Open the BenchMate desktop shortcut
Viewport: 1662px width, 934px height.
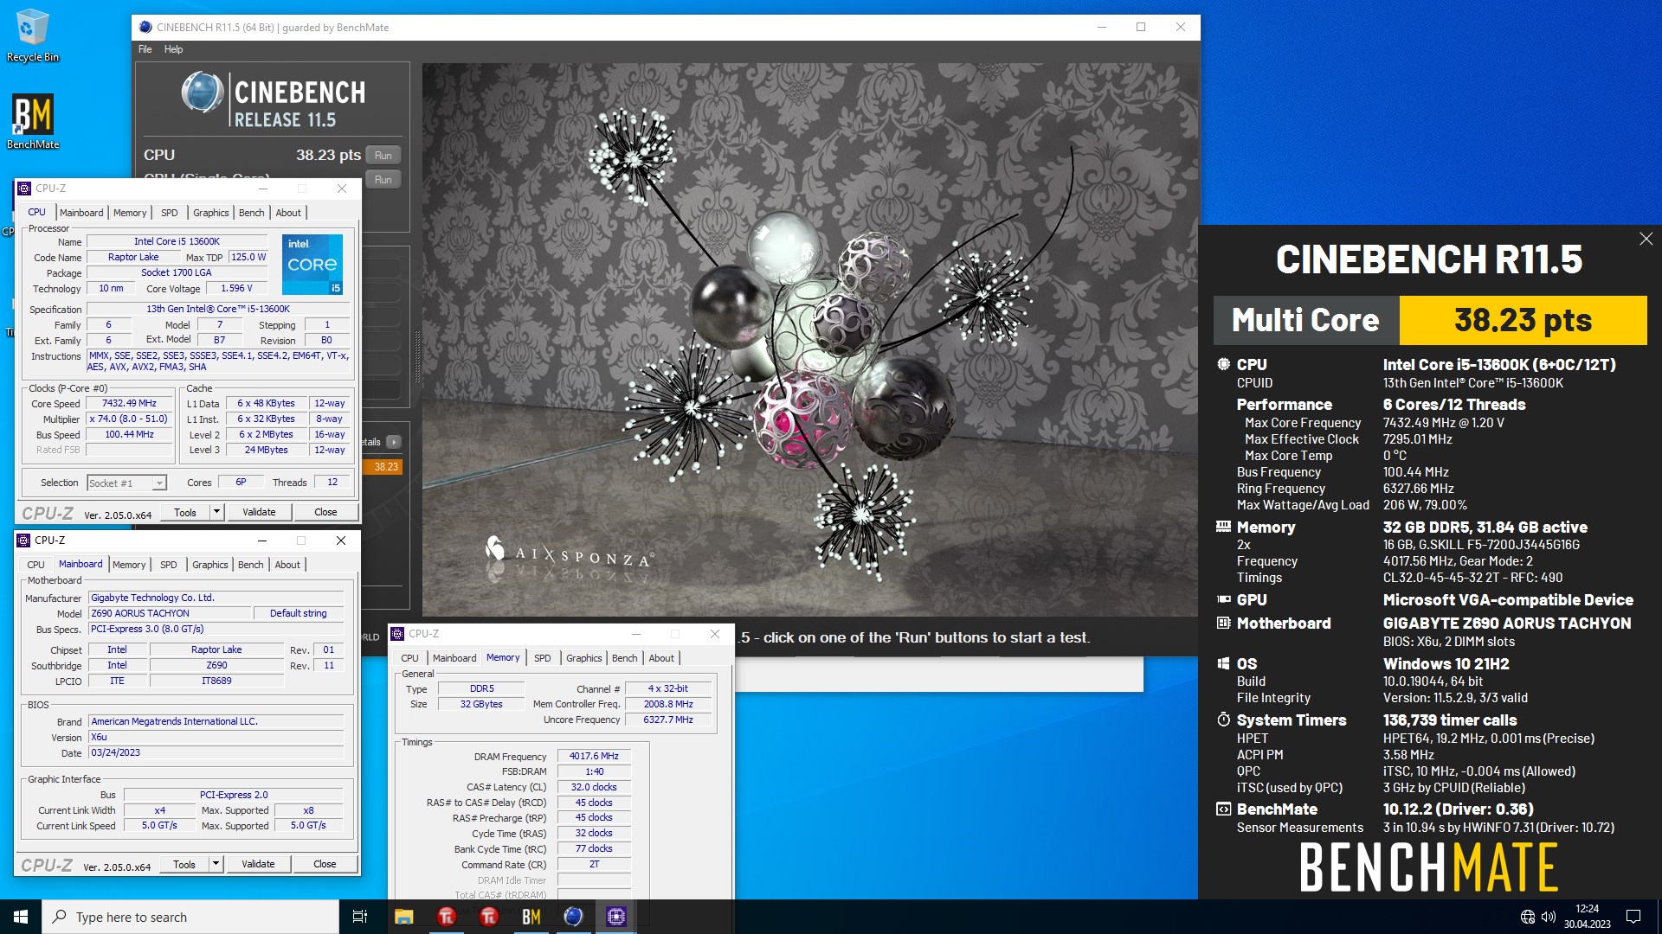tap(33, 121)
